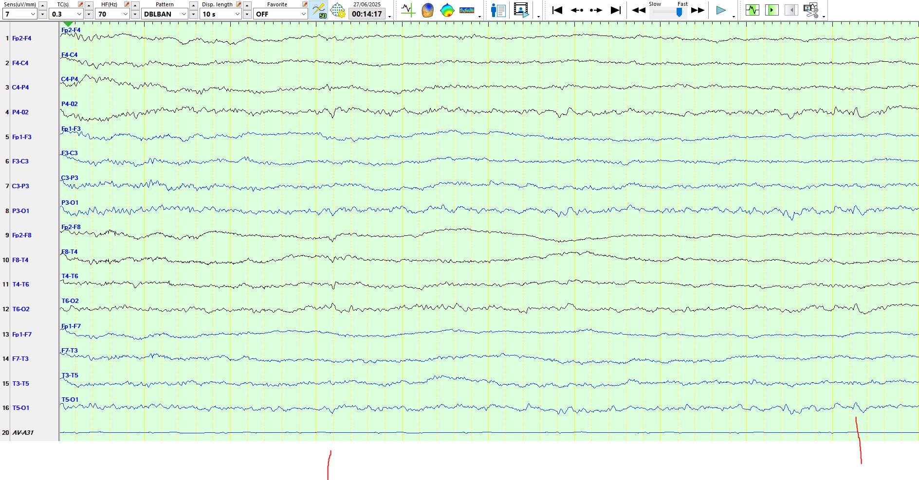919x480 pixels.
Task: Click the green panel play-arrow icon
Action: click(x=772, y=10)
